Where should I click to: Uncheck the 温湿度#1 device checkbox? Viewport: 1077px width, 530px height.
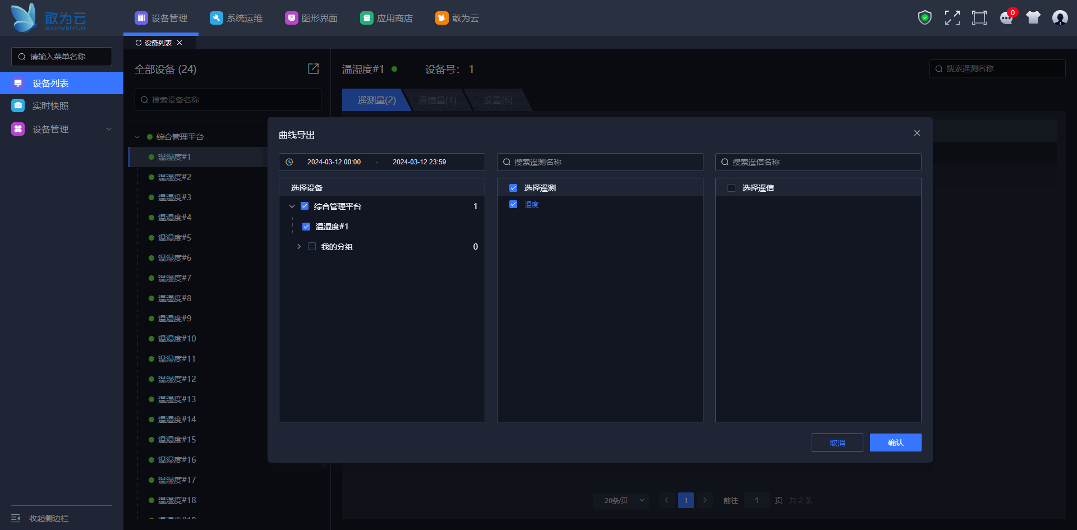(x=306, y=227)
